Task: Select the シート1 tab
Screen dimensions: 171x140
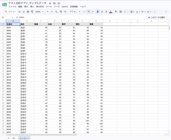Action: [x=24, y=138]
